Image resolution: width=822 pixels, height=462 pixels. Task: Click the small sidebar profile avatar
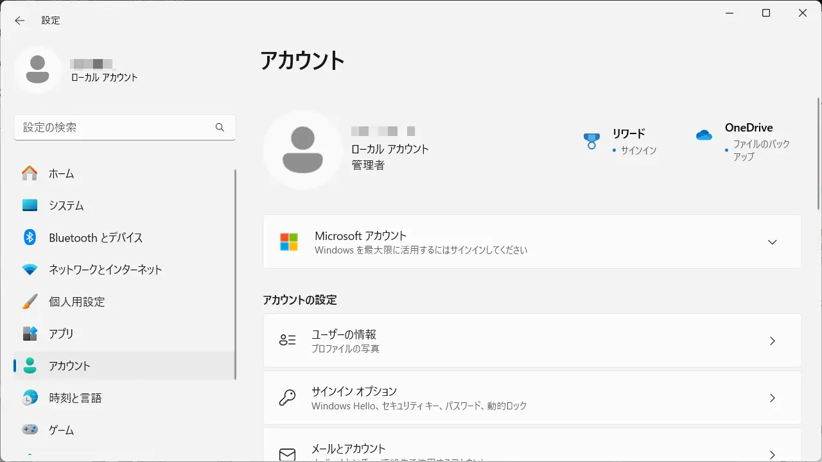[x=38, y=69]
